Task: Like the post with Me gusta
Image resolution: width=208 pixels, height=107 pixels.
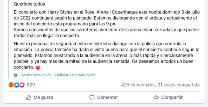Action: point(40,97)
